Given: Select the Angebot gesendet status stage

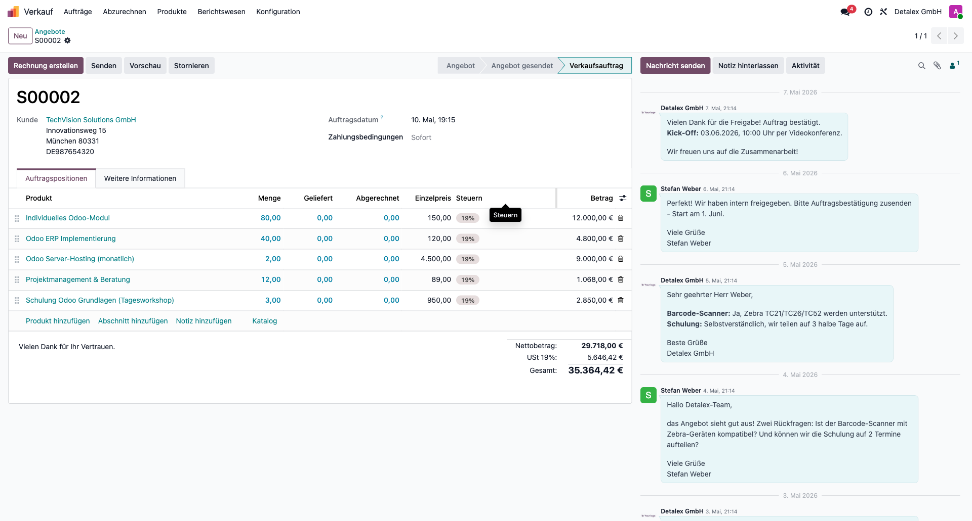Looking at the screenshot, I should tap(522, 66).
